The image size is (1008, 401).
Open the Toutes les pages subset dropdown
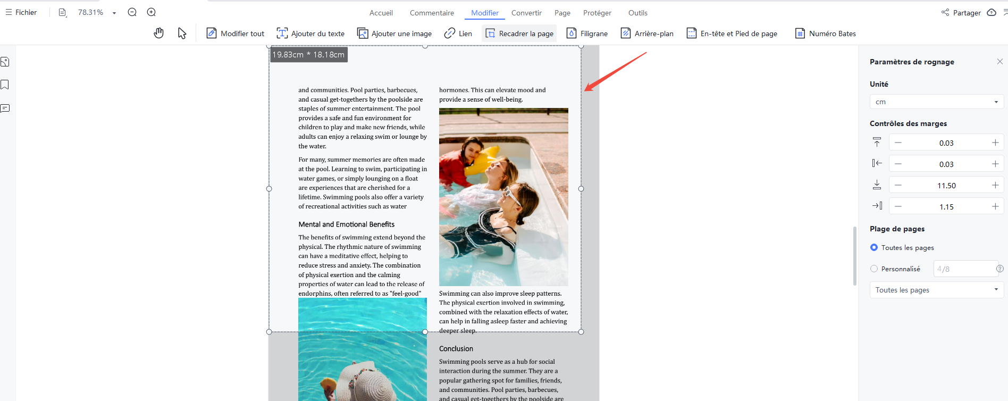(937, 290)
